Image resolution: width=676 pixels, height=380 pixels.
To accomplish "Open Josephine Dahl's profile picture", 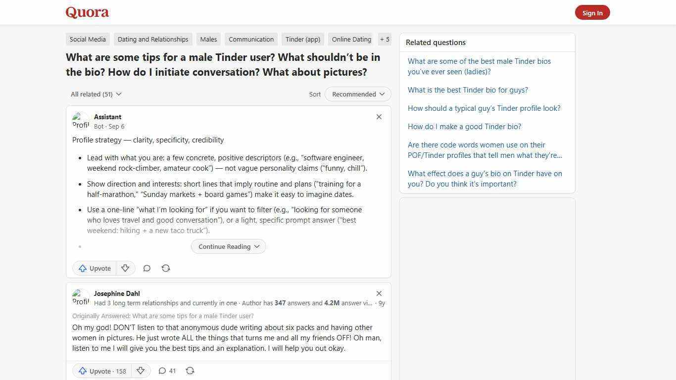I will point(81,297).
